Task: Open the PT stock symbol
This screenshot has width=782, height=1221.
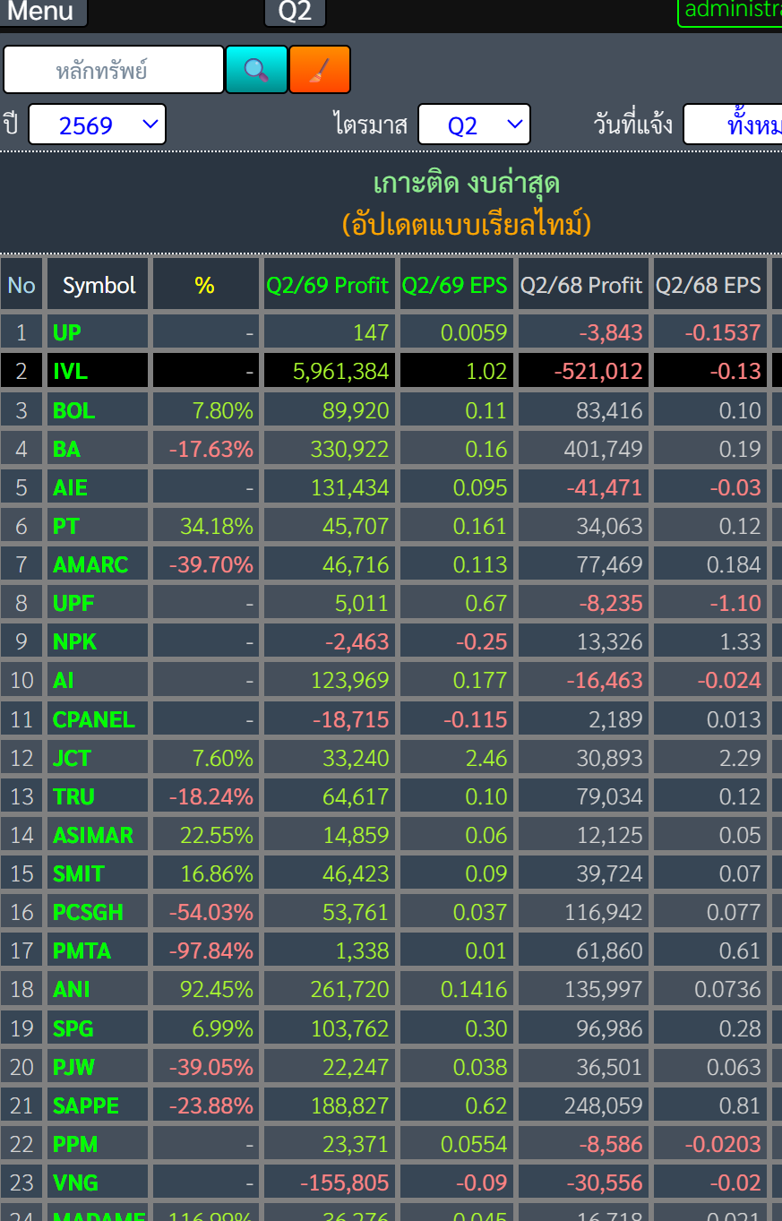Action: 65,526
